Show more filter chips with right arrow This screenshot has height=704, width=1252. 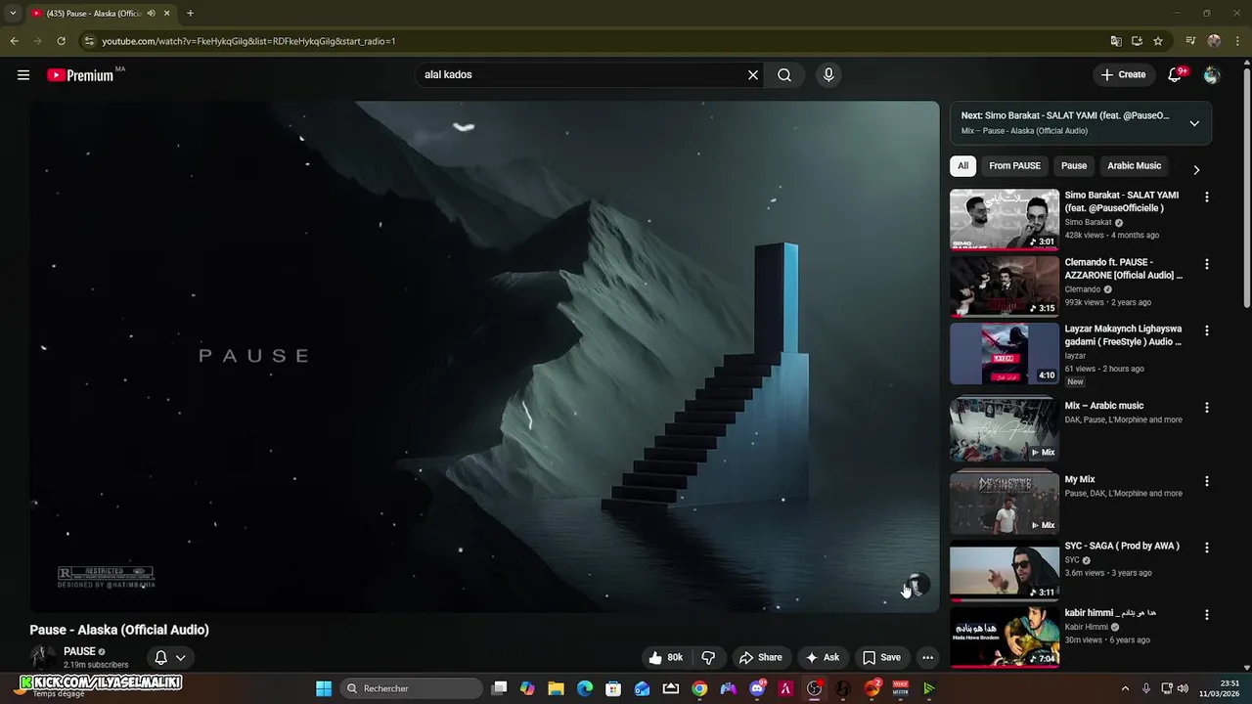pos(1196,170)
